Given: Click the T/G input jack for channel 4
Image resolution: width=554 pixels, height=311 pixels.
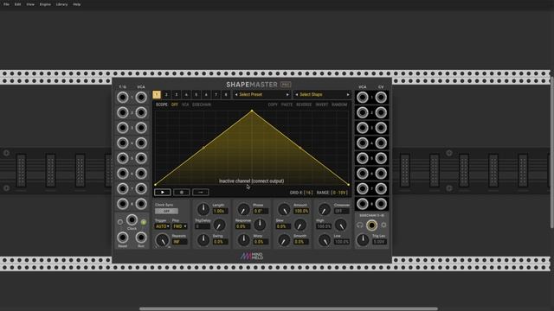Looking at the screenshot, I should 123,143.
